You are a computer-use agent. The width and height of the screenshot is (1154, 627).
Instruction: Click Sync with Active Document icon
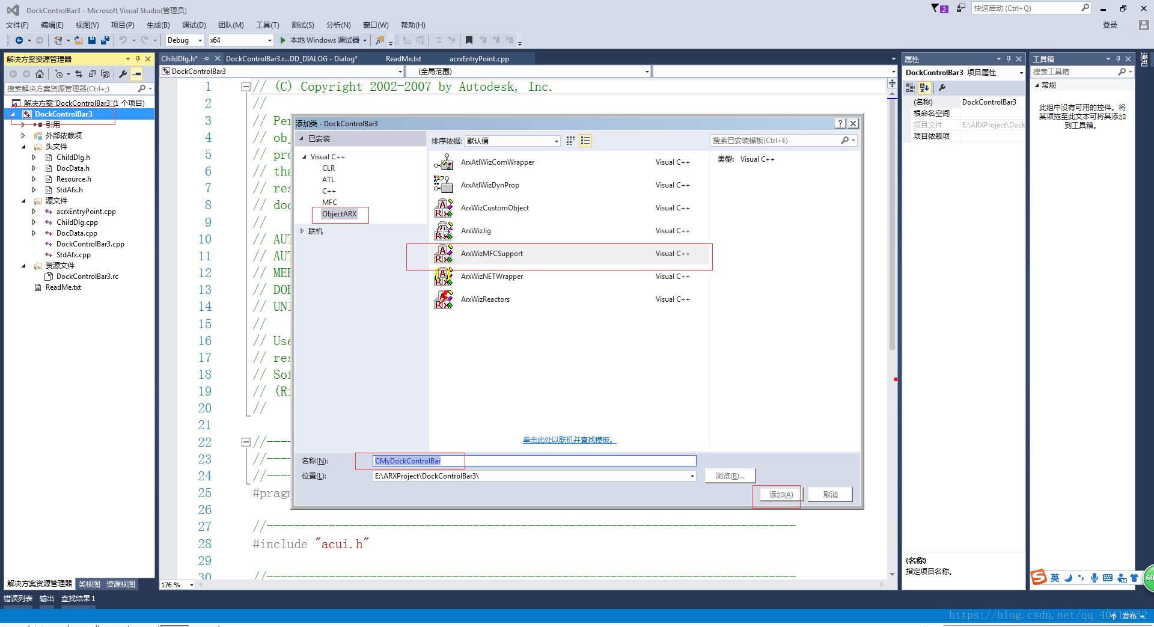pos(79,74)
